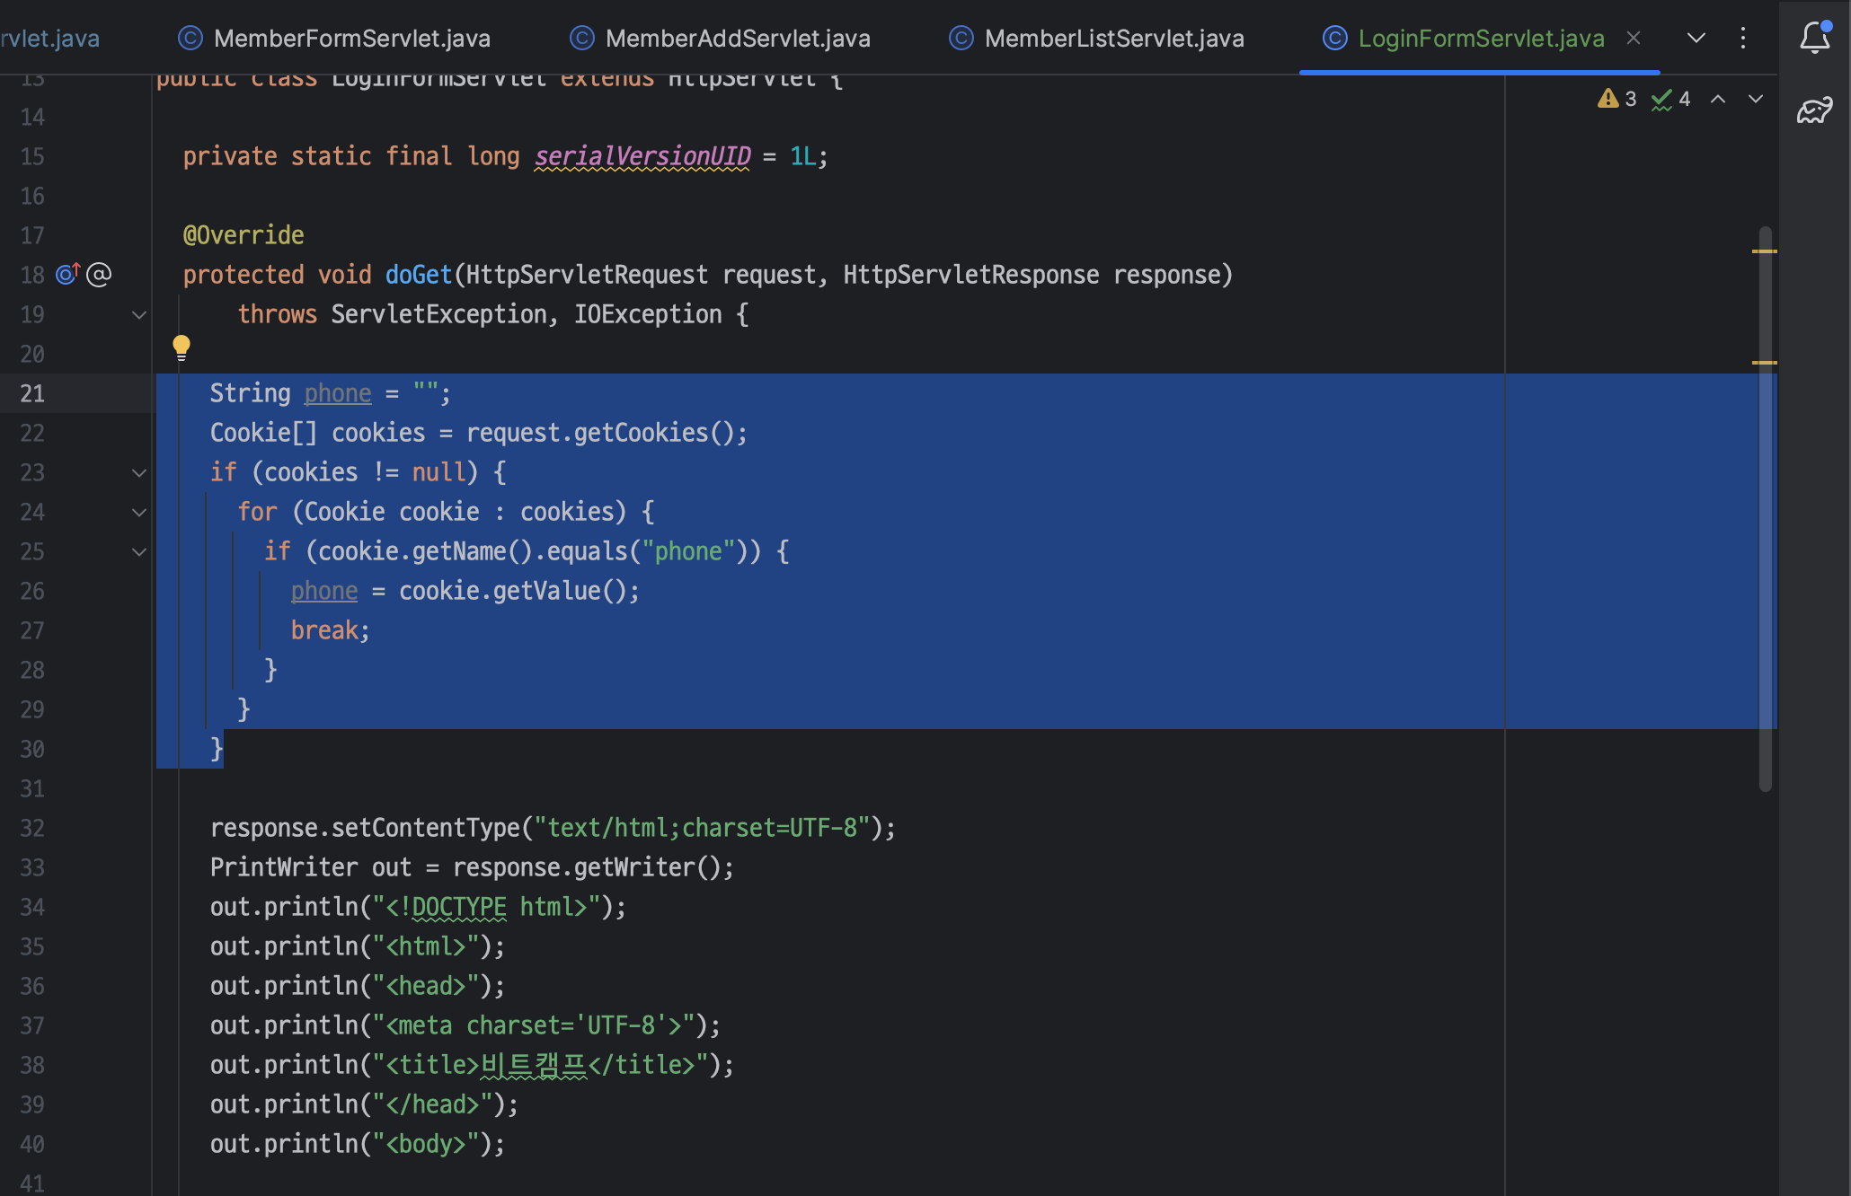The width and height of the screenshot is (1851, 1196).
Task: Go to the previous highlighted problem arrow
Action: (x=1718, y=99)
